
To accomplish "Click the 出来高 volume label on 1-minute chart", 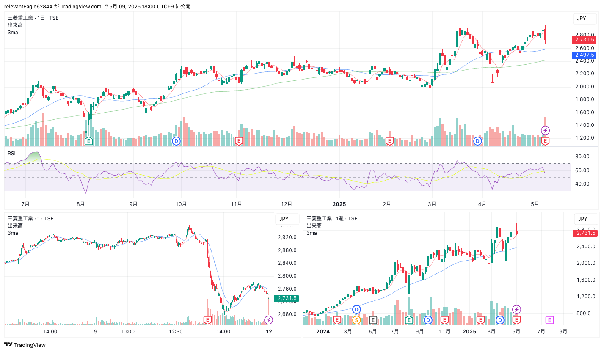I will pyautogui.click(x=15, y=225).
